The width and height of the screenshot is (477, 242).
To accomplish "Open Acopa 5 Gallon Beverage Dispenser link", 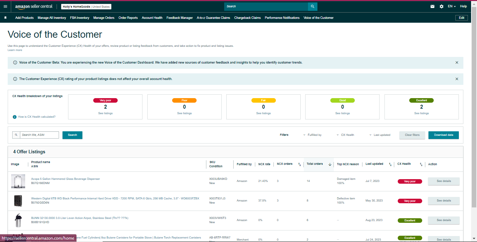I will [x=66, y=179].
